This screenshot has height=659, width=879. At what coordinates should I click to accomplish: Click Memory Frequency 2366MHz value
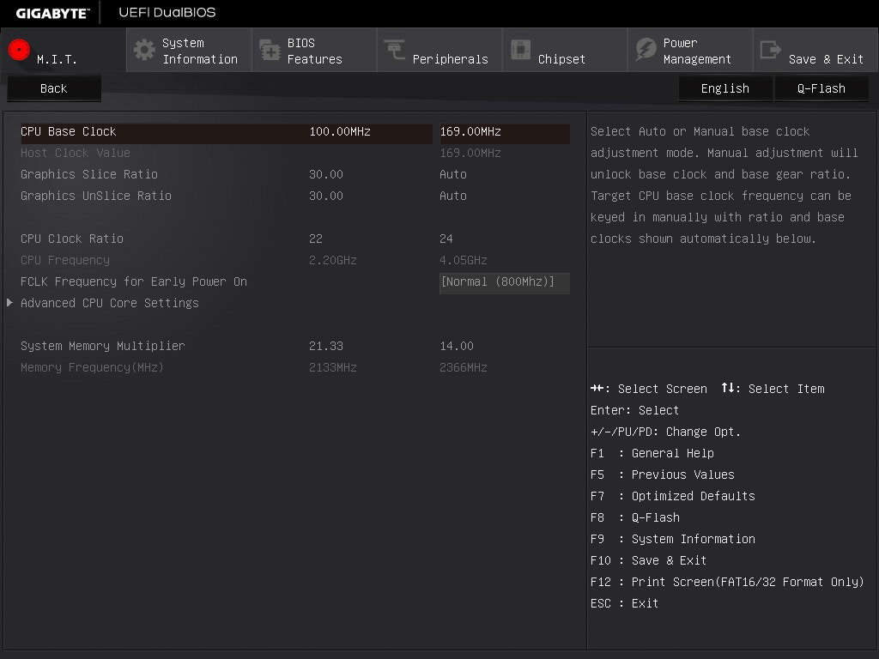(x=464, y=367)
